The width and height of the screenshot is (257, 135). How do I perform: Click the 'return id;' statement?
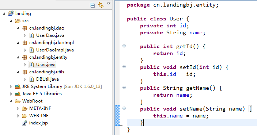click(x=170, y=54)
